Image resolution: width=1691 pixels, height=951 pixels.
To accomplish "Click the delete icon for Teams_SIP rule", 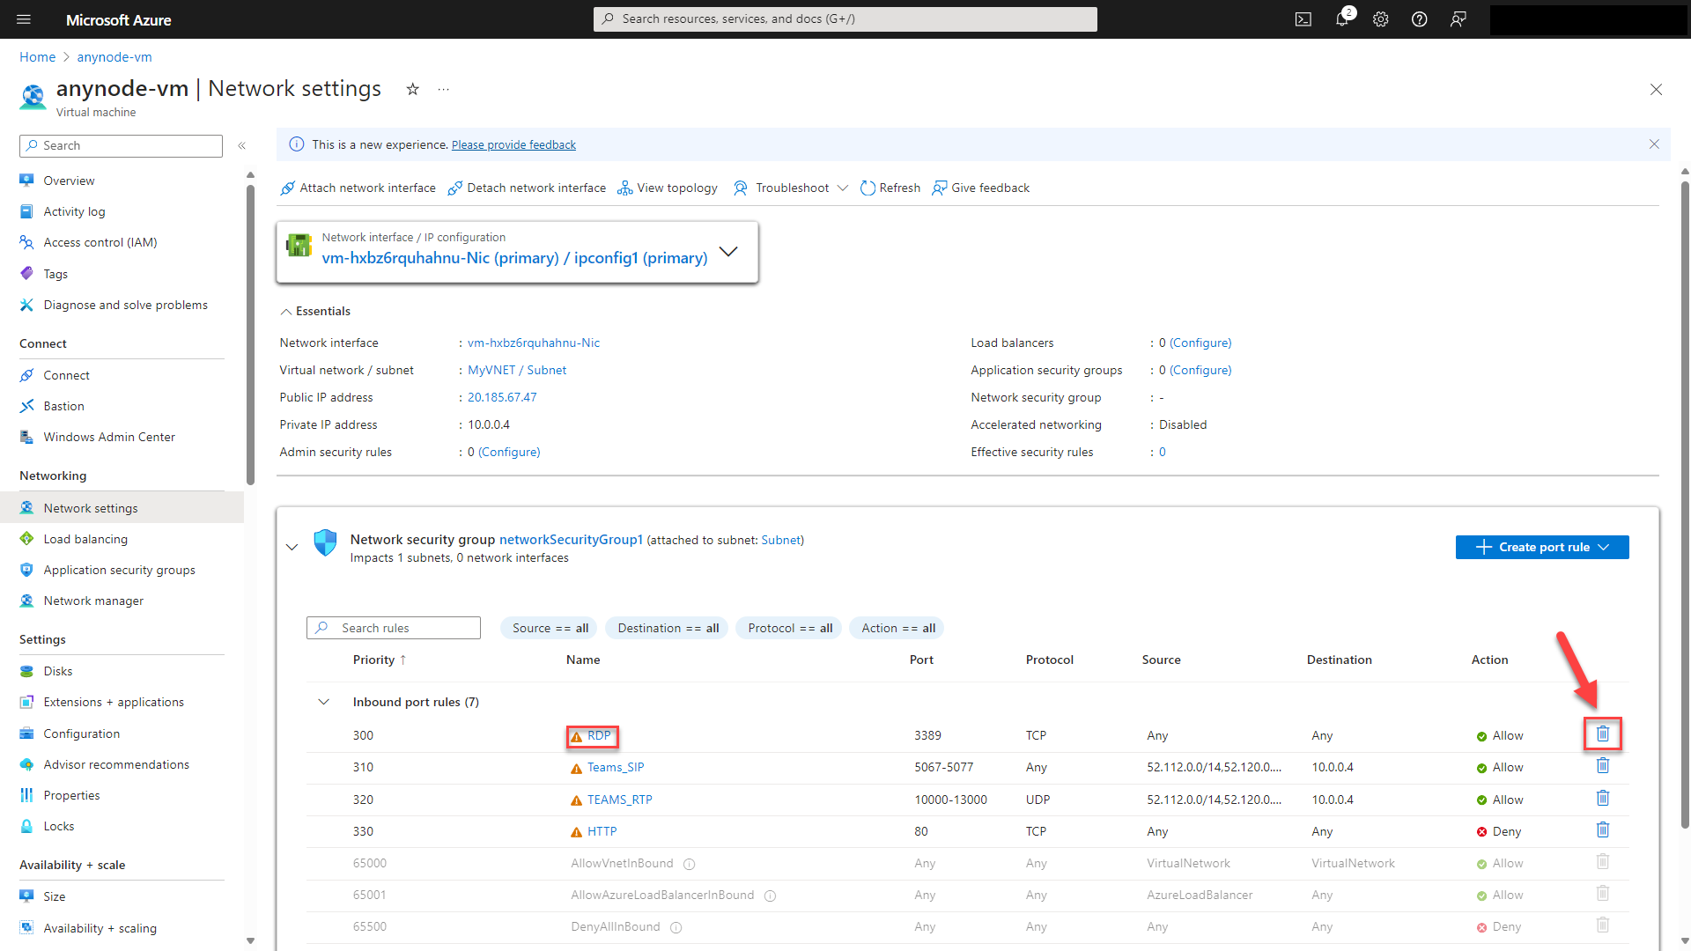I will point(1603,766).
